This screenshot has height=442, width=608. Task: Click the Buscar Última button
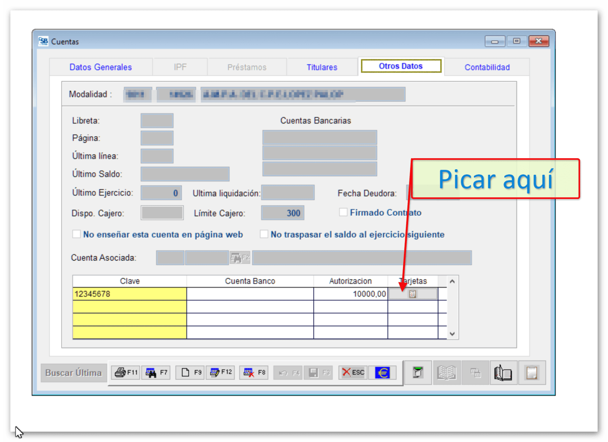tap(74, 373)
